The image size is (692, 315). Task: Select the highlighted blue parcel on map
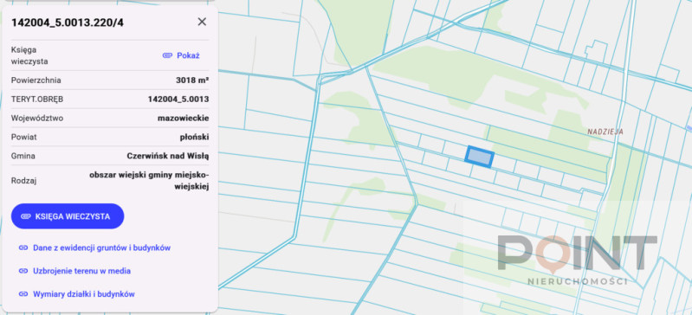[x=480, y=157]
